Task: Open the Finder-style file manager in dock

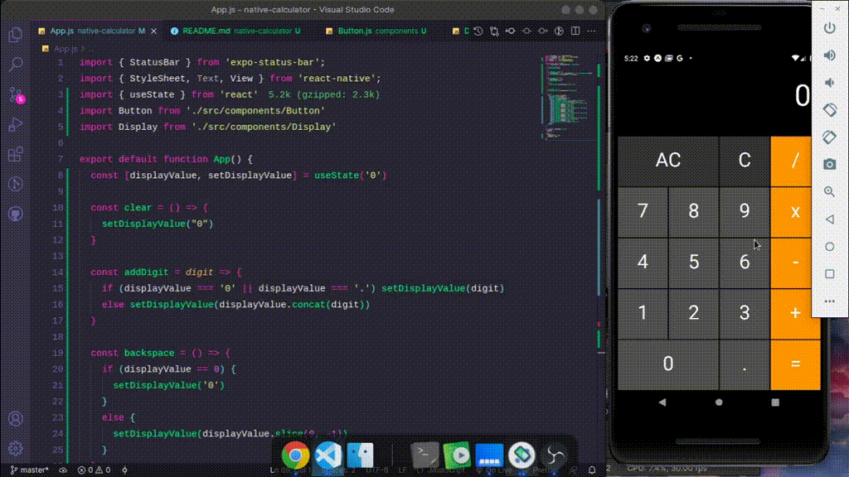Action: (x=360, y=455)
